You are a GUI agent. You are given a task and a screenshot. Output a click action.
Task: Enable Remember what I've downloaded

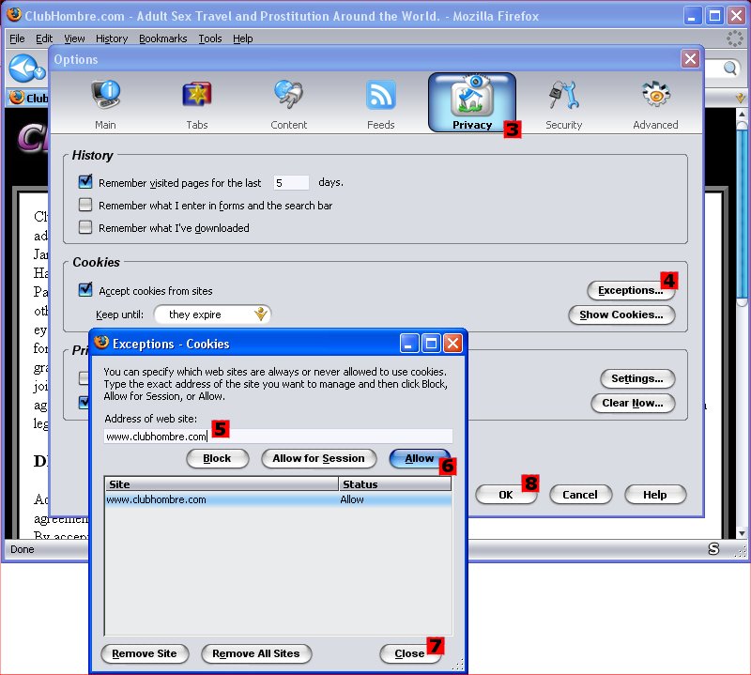click(x=85, y=226)
